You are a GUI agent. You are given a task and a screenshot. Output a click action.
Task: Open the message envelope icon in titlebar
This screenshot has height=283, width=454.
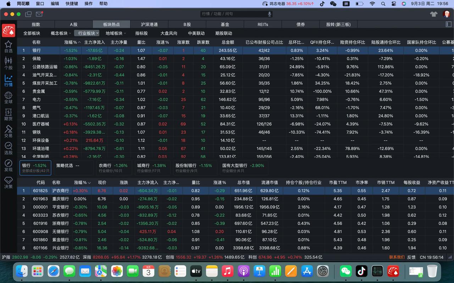click(x=39, y=15)
